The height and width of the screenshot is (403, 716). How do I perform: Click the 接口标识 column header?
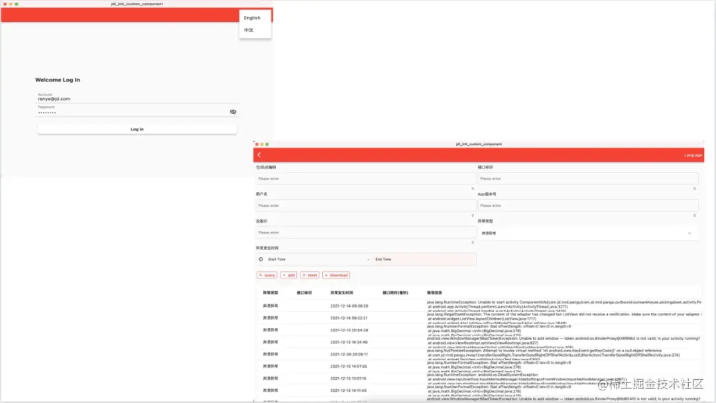click(304, 292)
